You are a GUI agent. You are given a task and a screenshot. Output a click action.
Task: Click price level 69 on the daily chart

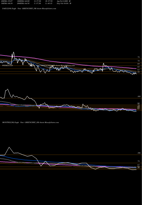point(139,64)
